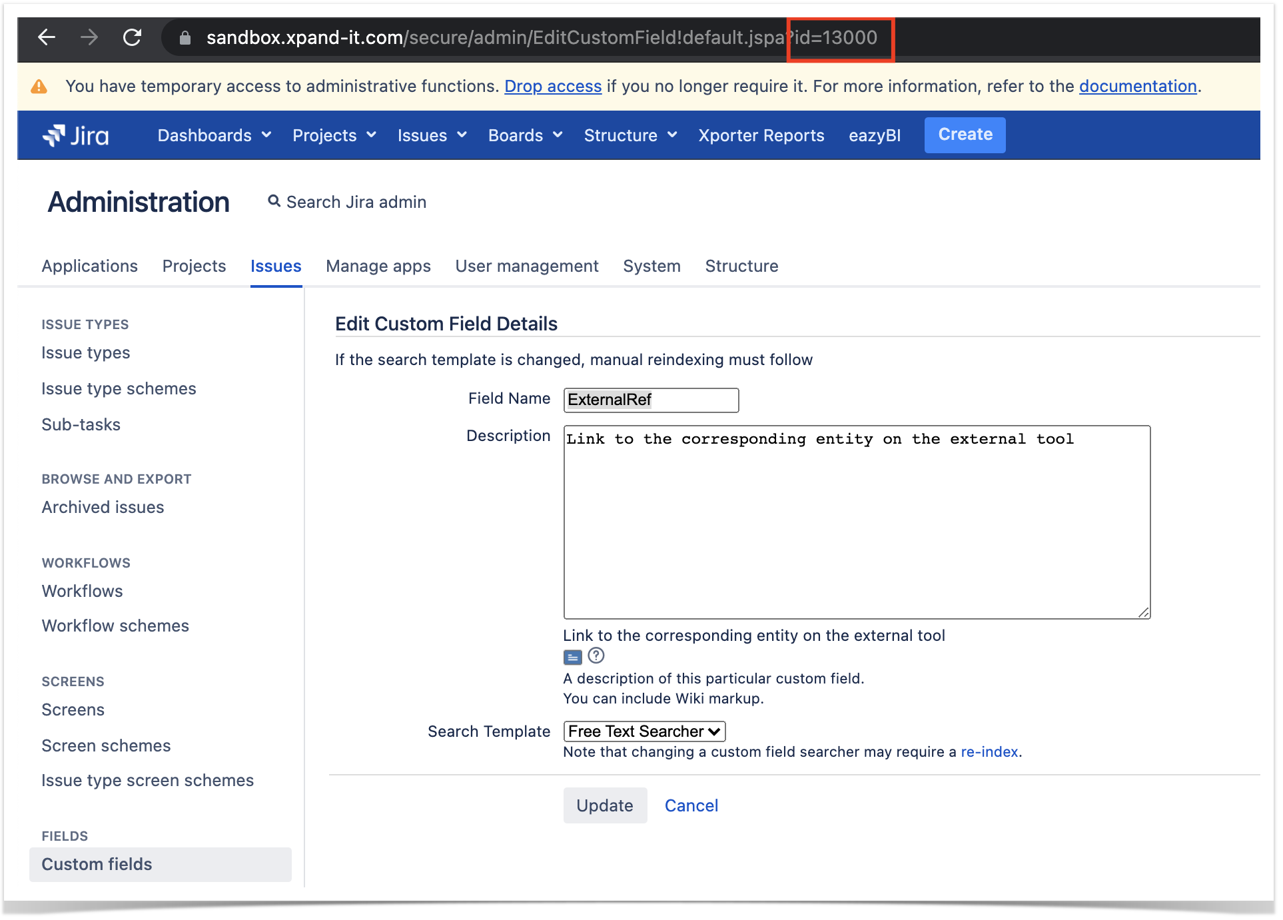Click the Jira logo

tap(76, 135)
